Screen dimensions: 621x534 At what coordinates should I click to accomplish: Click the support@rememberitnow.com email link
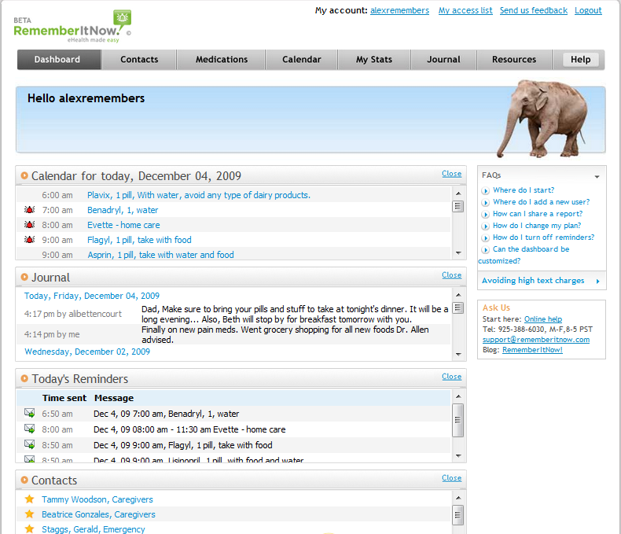536,340
